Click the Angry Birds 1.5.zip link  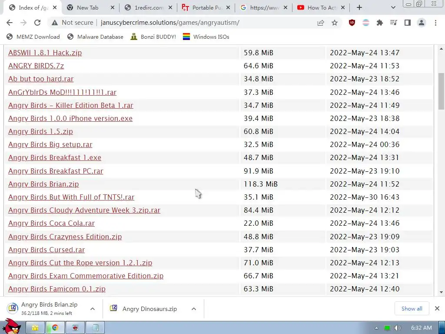click(x=40, y=131)
